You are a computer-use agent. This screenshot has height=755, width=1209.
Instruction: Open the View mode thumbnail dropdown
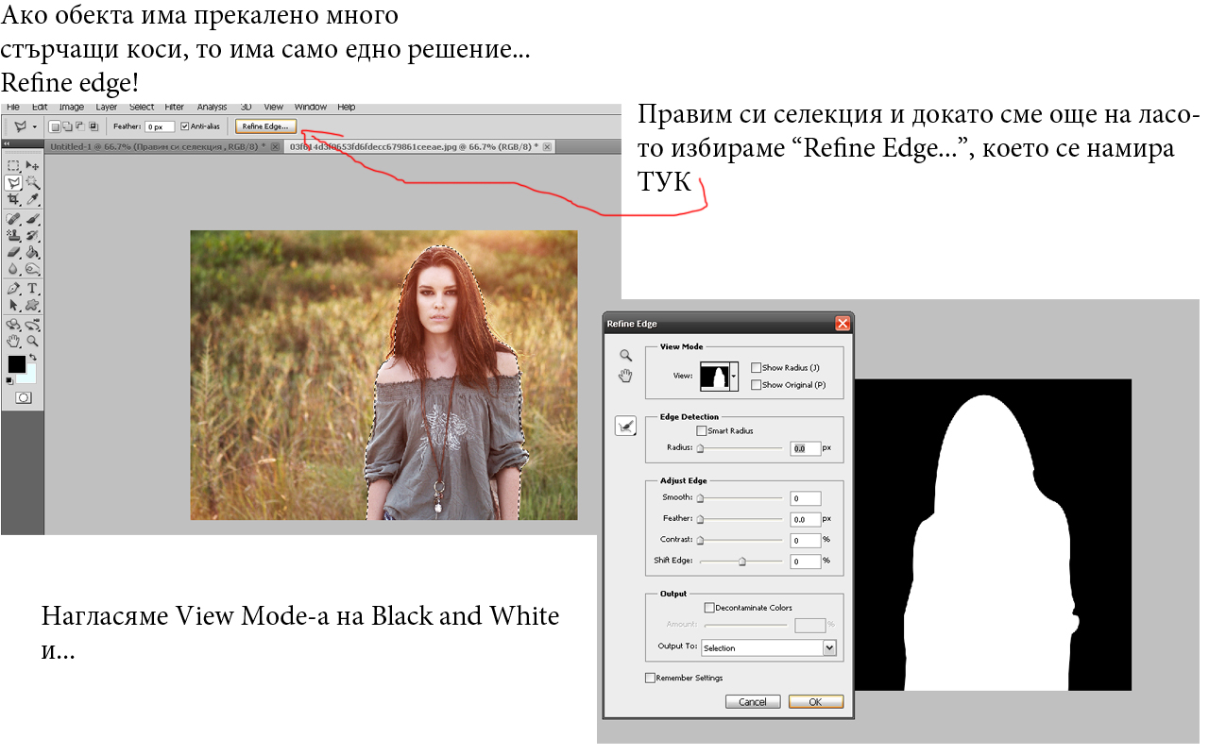point(734,376)
